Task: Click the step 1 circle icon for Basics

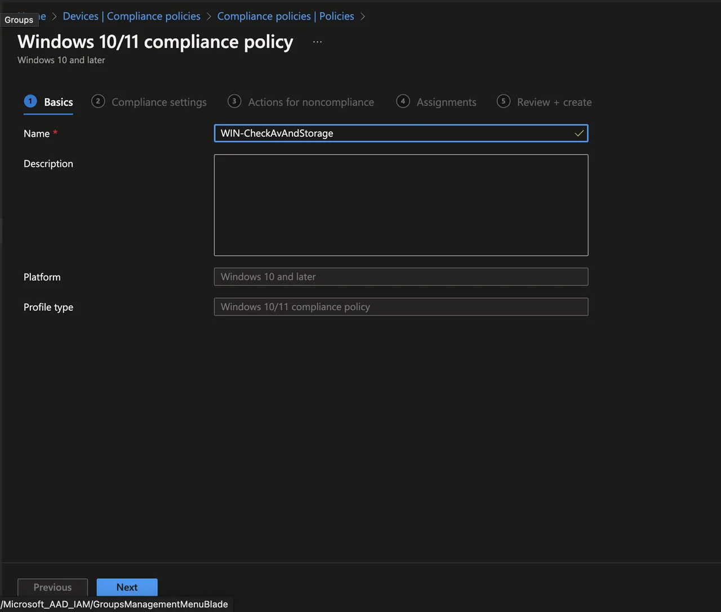Action: pos(30,101)
